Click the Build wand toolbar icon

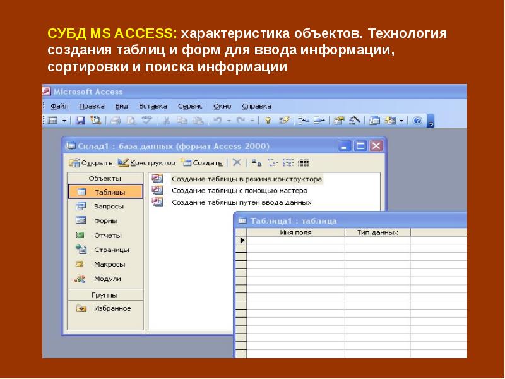click(x=354, y=121)
